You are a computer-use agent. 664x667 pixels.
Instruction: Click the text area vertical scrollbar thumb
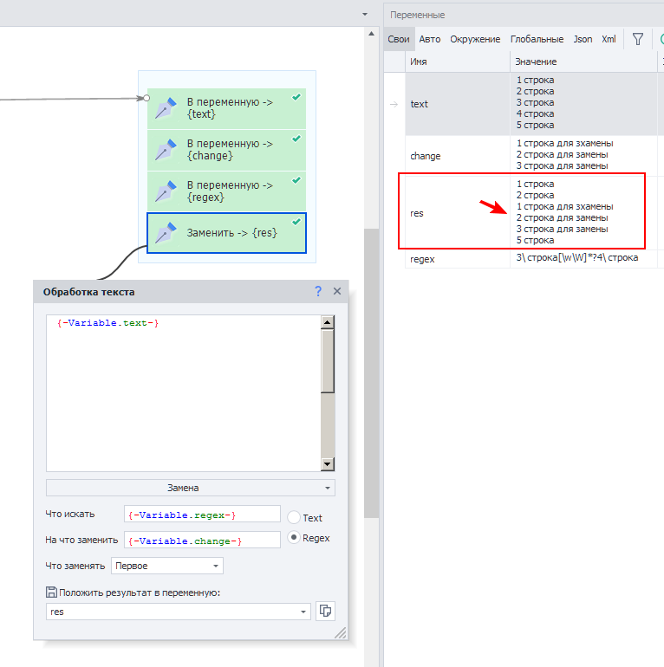pos(328,361)
